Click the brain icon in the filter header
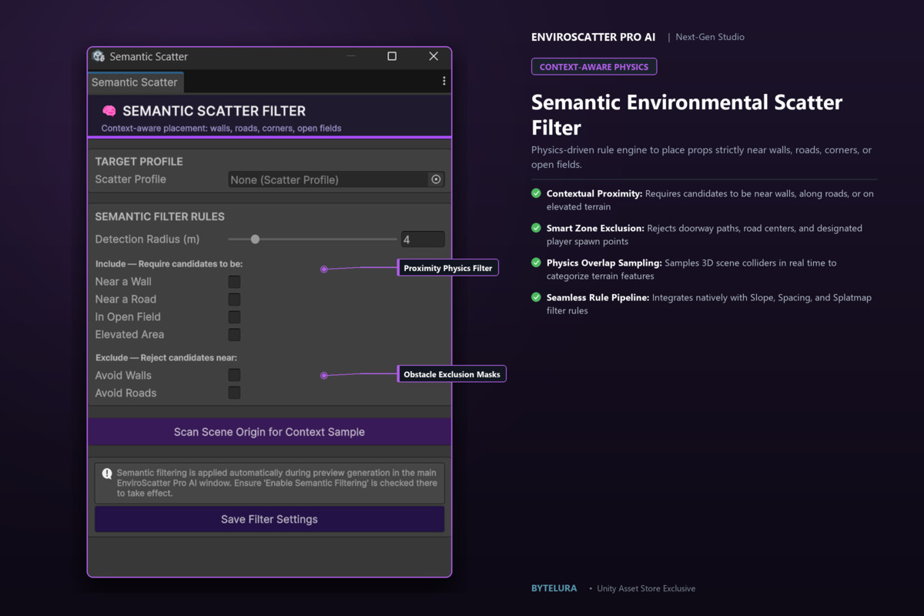Viewport: 924px width, 616px height. click(109, 111)
